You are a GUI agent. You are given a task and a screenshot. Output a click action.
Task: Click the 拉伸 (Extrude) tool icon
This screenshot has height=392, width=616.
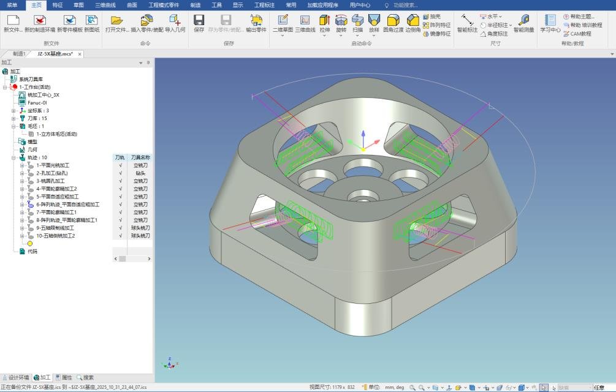click(x=324, y=21)
